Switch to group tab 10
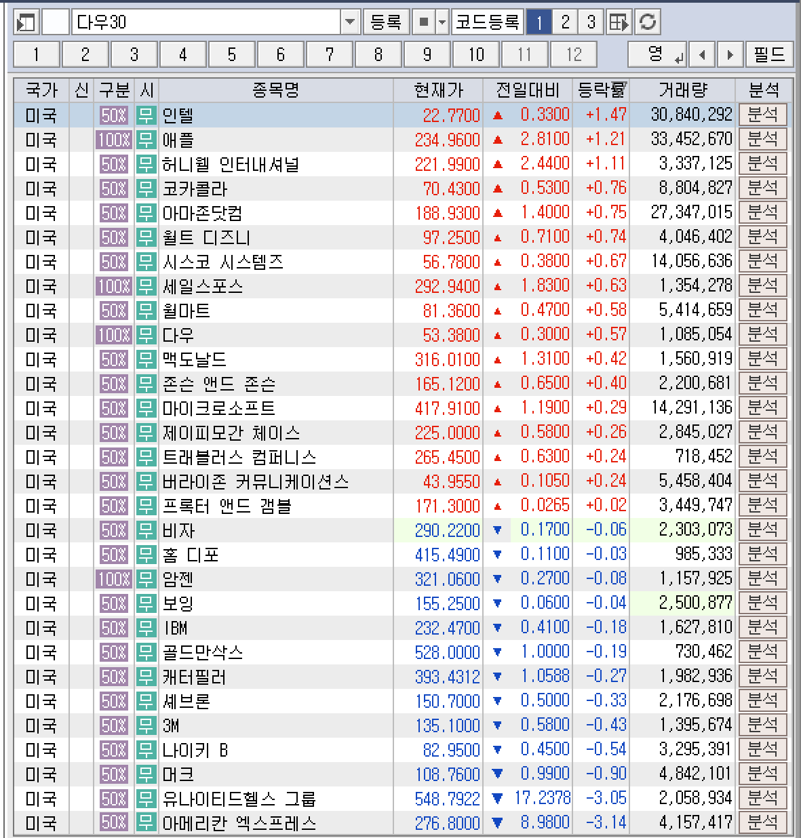The height and width of the screenshot is (838, 801). click(x=476, y=54)
